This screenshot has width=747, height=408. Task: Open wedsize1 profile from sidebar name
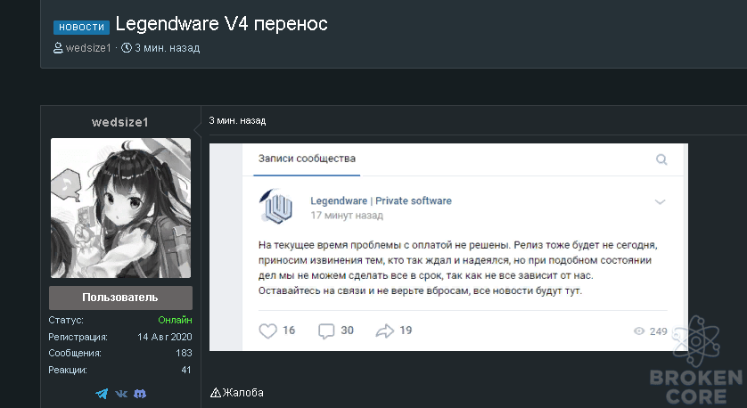tap(120, 122)
